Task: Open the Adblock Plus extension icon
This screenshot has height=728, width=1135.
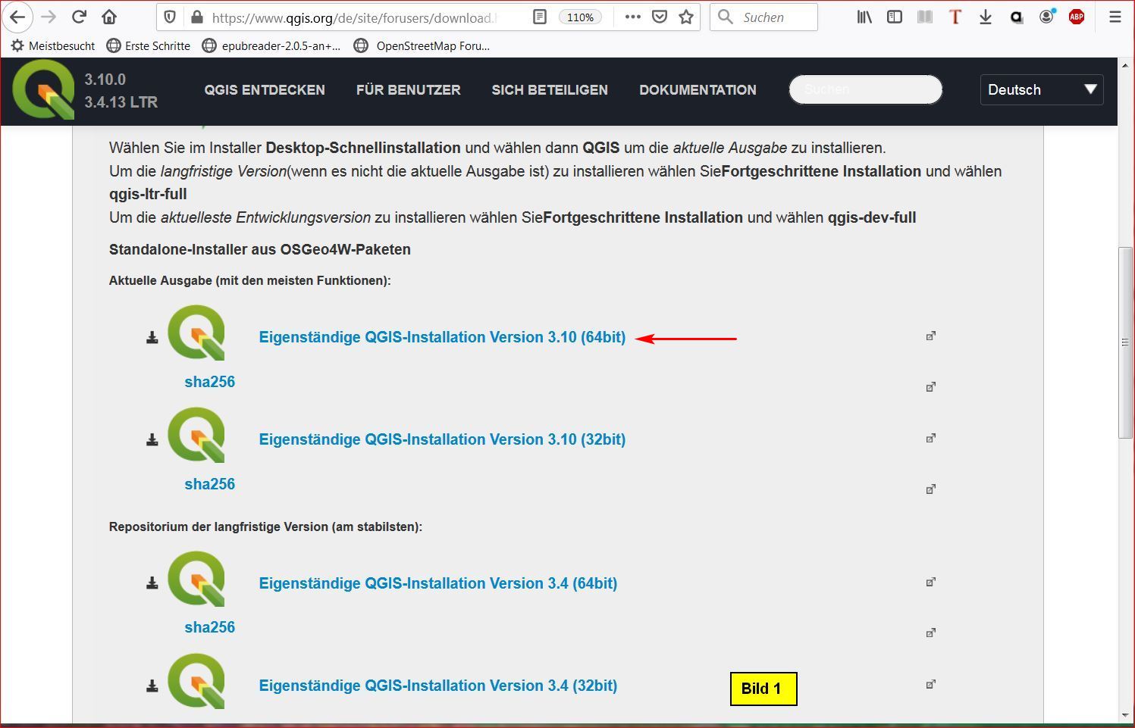Action: click(1076, 17)
